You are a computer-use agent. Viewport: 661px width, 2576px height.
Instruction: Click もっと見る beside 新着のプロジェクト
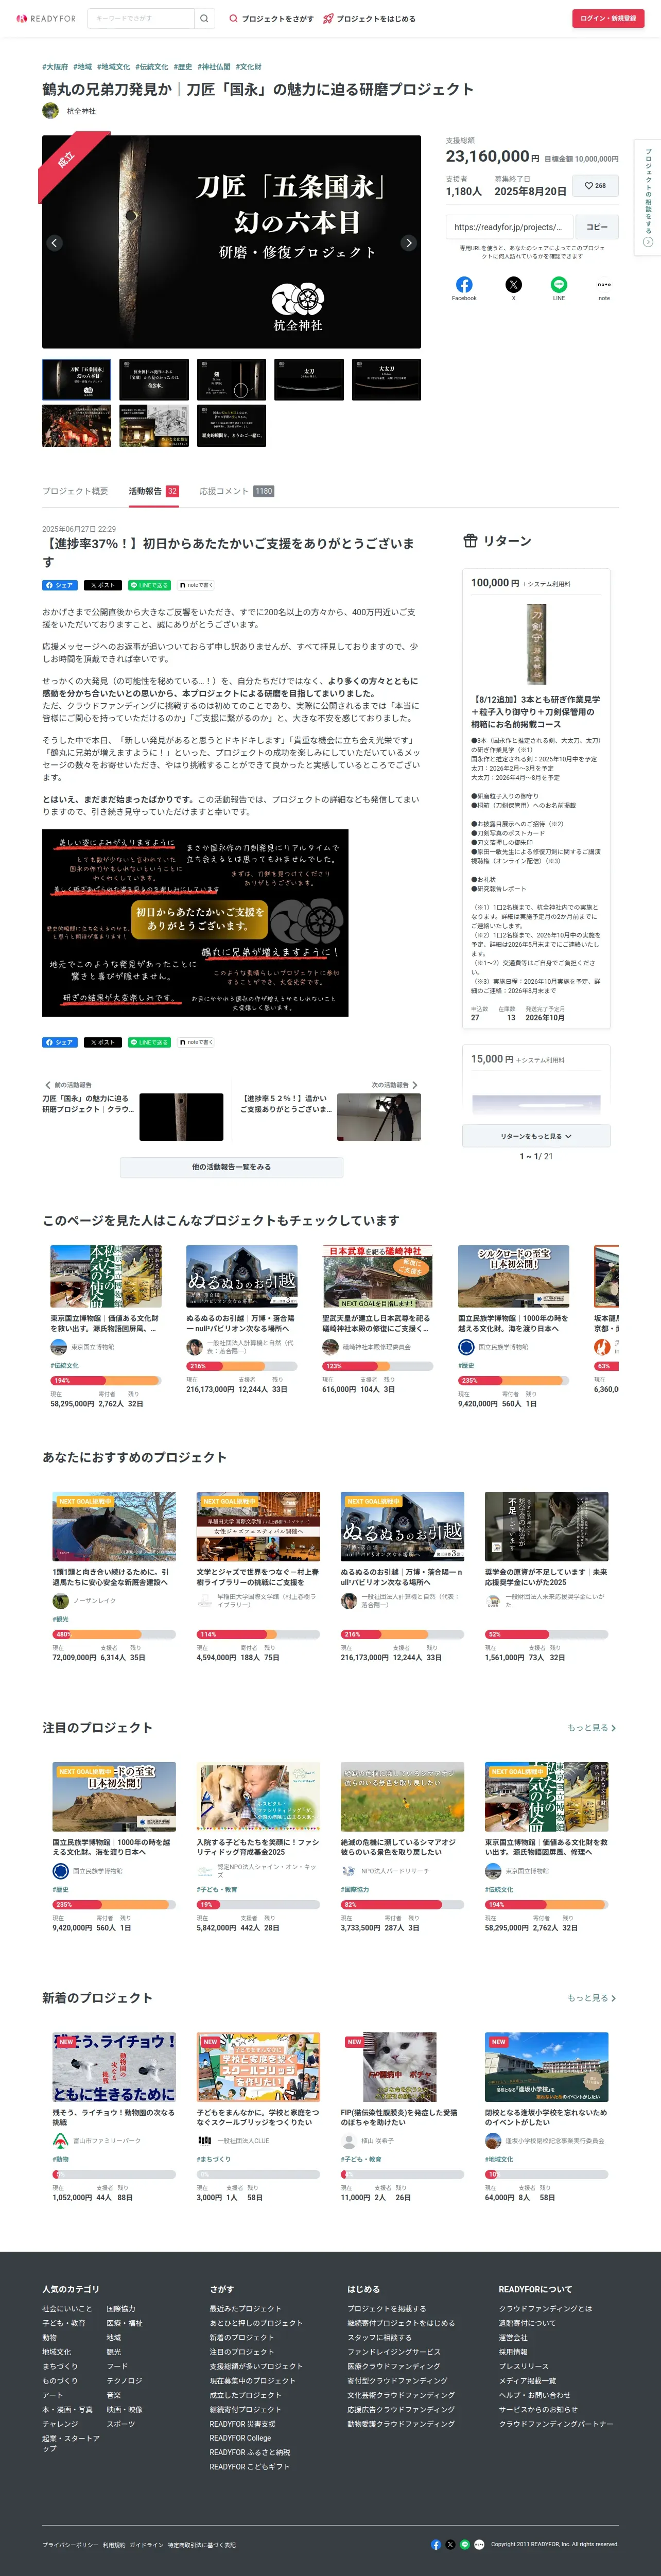[x=592, y=1998]
